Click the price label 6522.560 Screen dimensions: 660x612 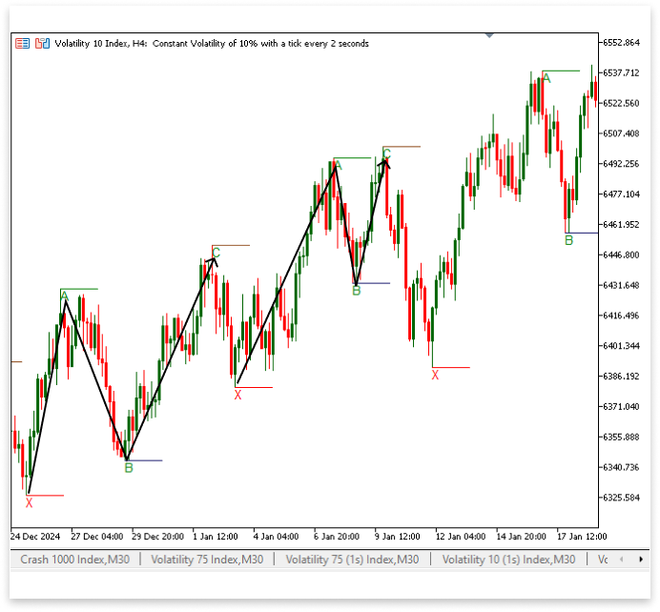[x=621, y=103]
